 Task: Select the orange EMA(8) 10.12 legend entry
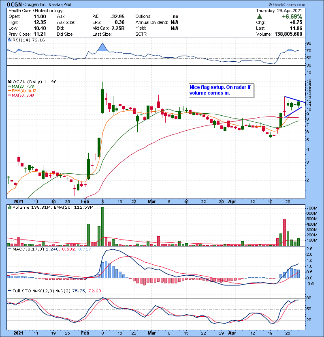pyautogui.click(x=22, y=91)
